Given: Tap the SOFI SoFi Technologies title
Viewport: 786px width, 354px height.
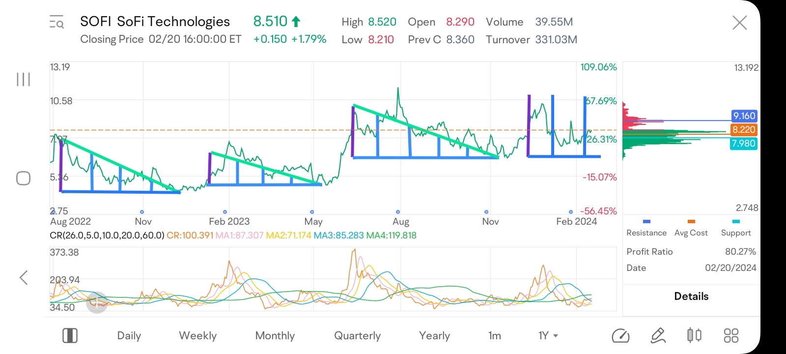Looking at the screenshot, I should tap(155, 22).
